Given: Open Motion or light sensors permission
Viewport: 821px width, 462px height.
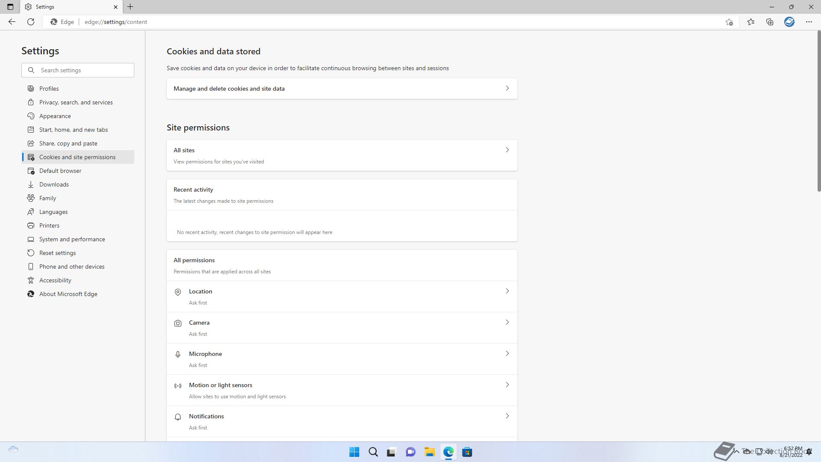Looking at the screenshot, I should point(342,390).
